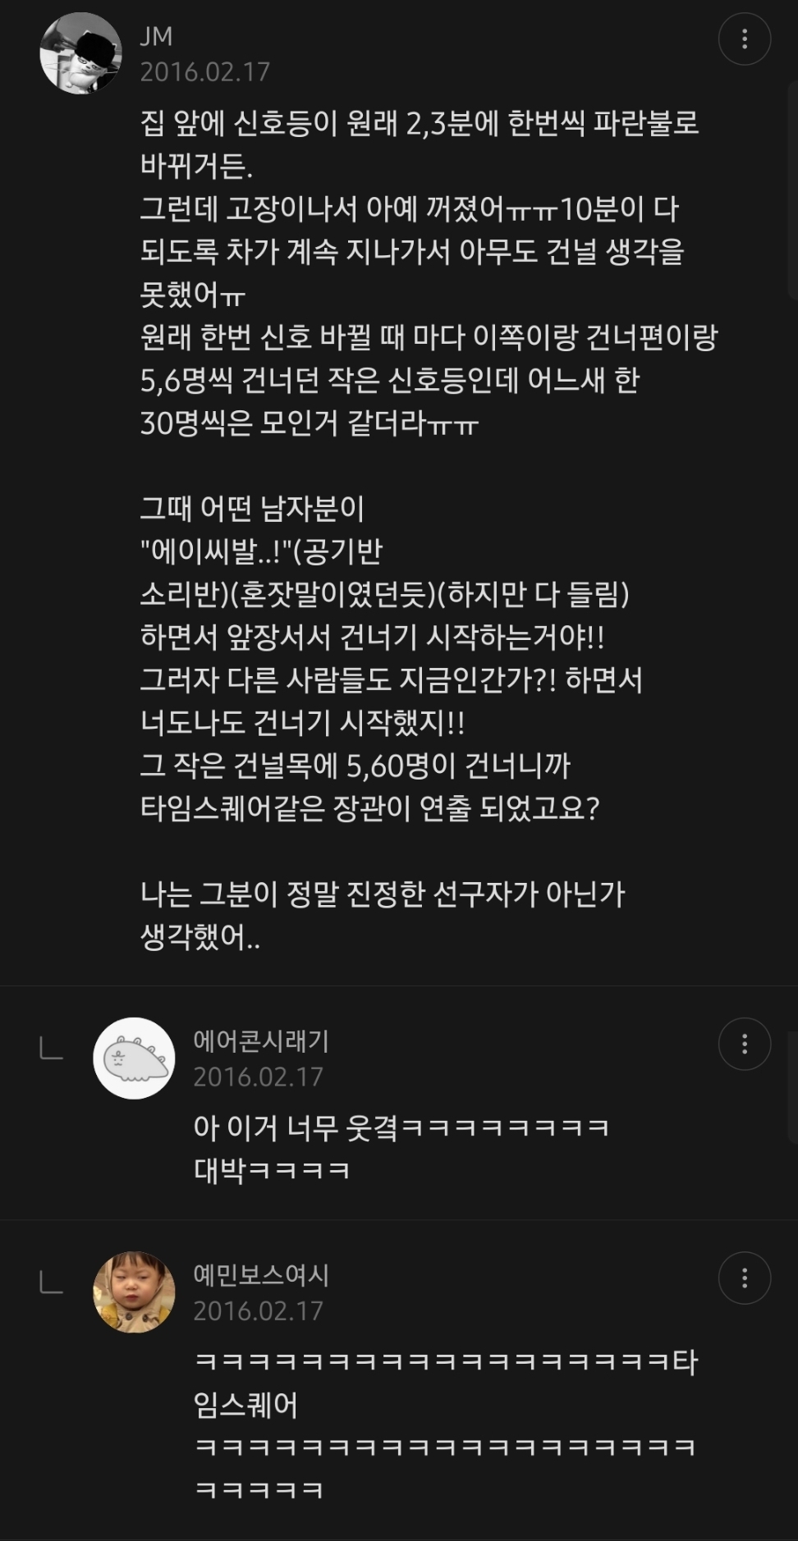
Task: Open more options for 예민보스여시's reply
Action: [744, 1278]
